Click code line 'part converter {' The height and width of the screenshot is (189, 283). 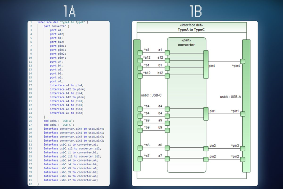click(56, 26)
